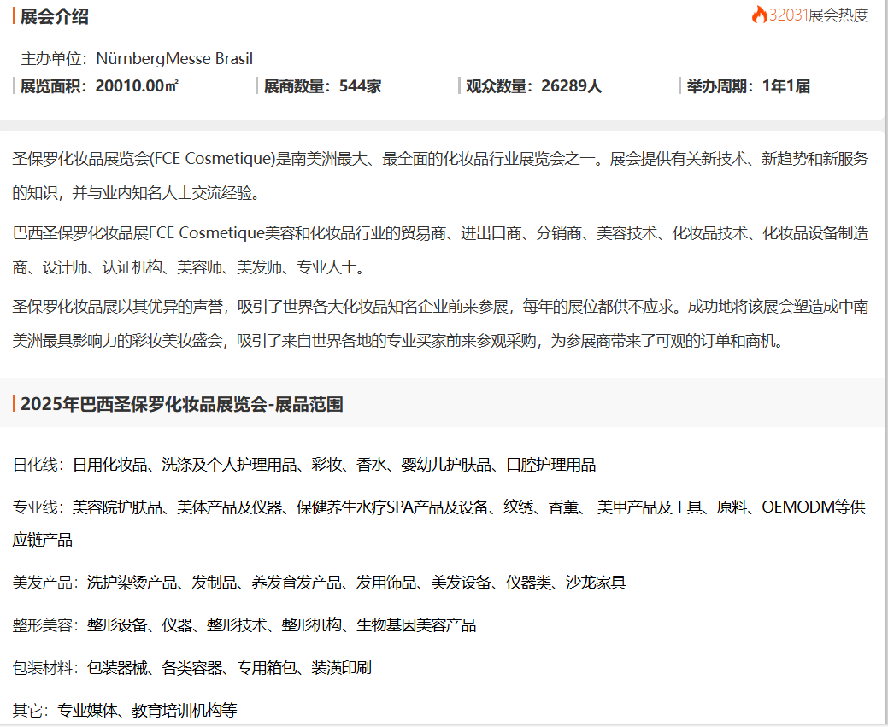
Task: Click the 美发产品 category line
Action: 320,583
